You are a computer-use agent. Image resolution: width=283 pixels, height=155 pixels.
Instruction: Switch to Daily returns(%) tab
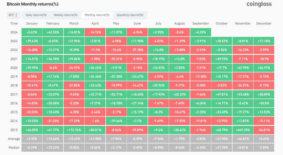(x=36, y=15)
